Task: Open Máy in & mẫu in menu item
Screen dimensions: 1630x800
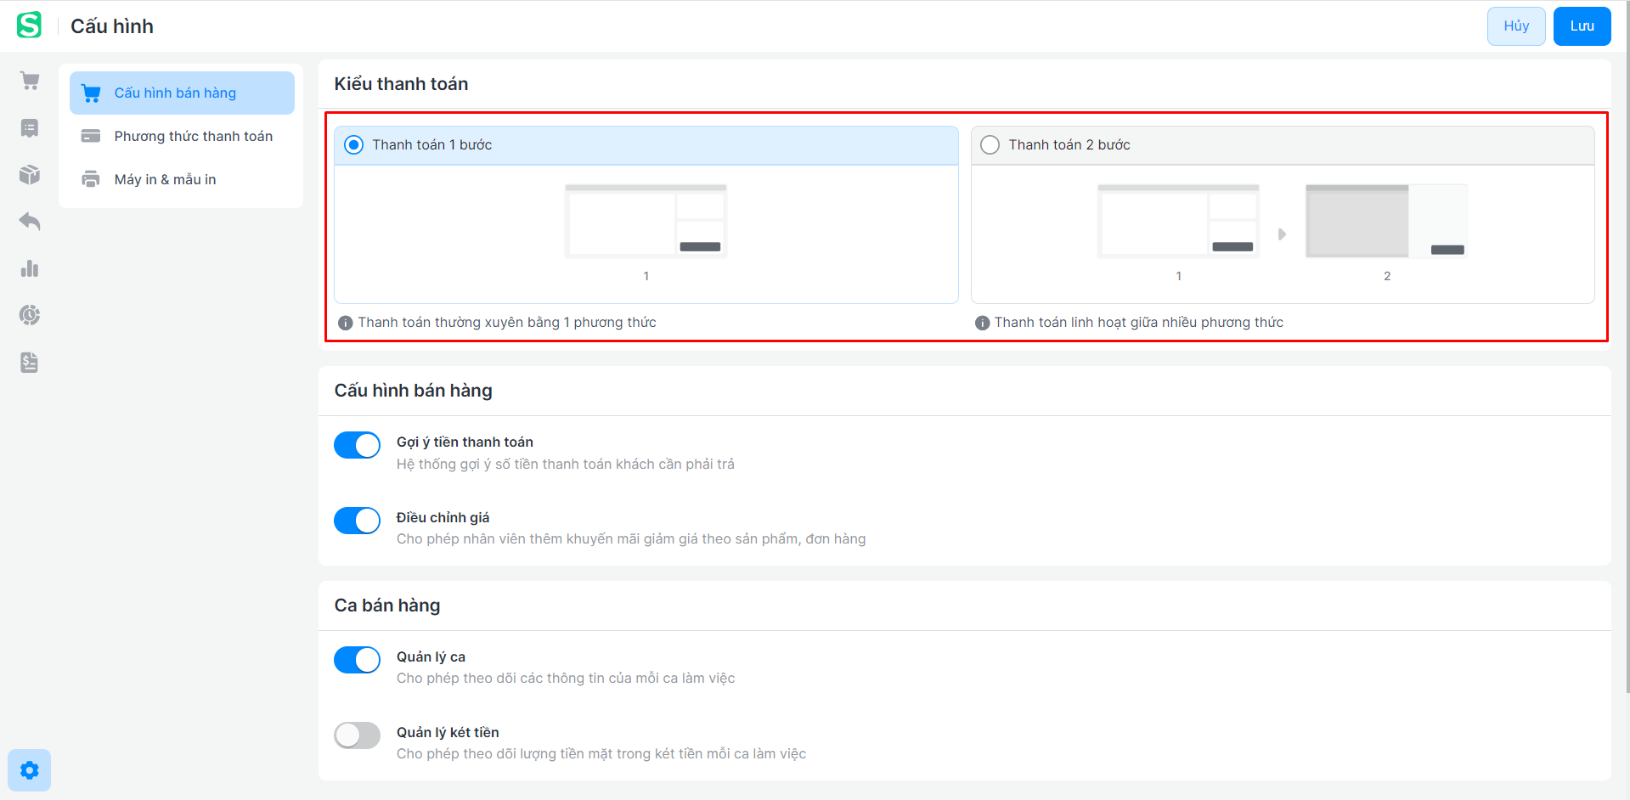Action: 182,179
